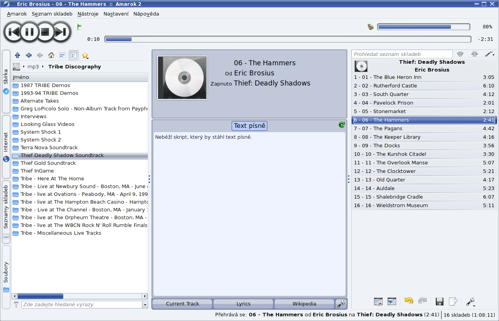Switch the file browser to icon view
This screenshot has width=499, height=321.
tap(62, 55)
